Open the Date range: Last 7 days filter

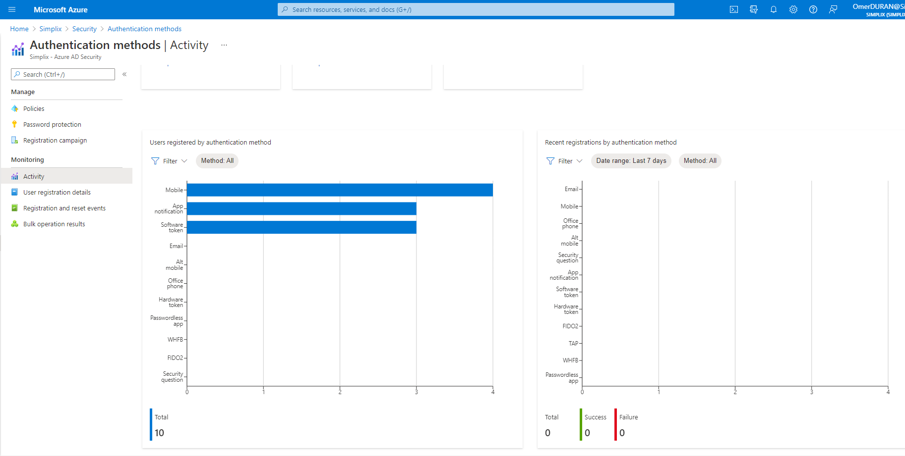[x=631, y=161]
